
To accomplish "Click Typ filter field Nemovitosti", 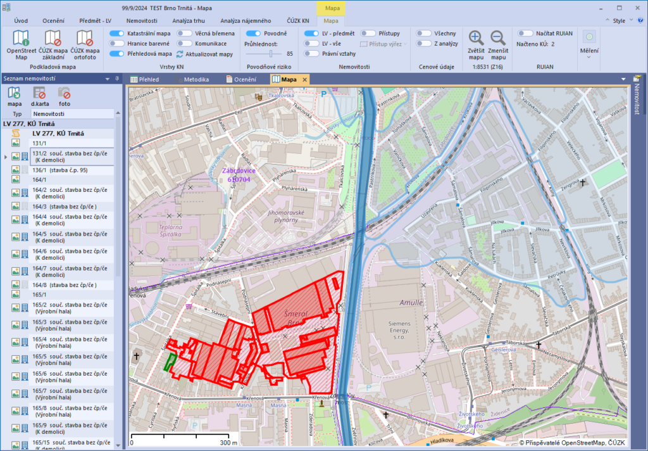I will pyautogui.click(x=72, y=114).
